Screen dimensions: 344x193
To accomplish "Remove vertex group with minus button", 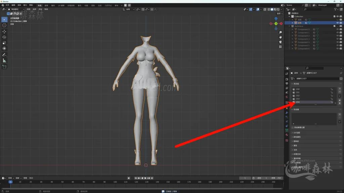I will [340, 92].
